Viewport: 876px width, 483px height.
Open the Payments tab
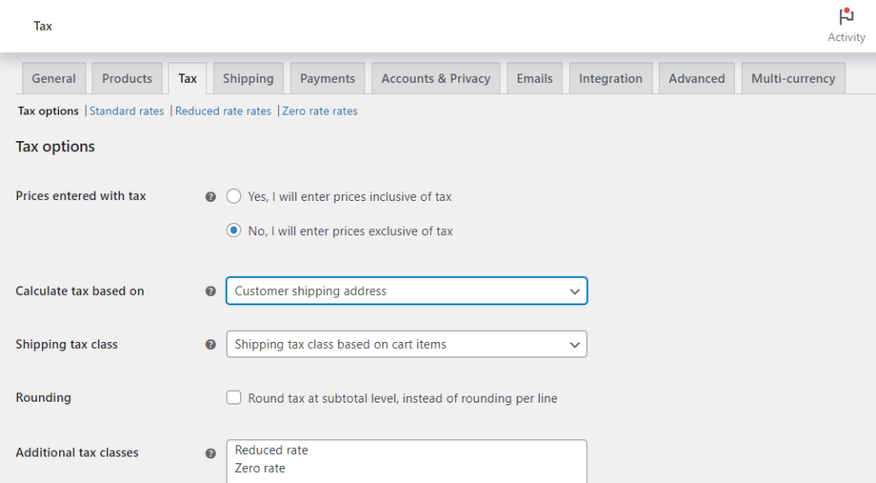coord(328,79)
